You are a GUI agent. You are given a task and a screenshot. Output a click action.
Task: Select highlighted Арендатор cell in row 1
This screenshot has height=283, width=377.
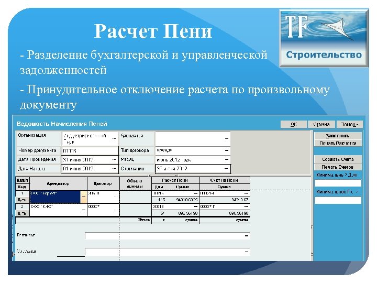click(56, 197)
